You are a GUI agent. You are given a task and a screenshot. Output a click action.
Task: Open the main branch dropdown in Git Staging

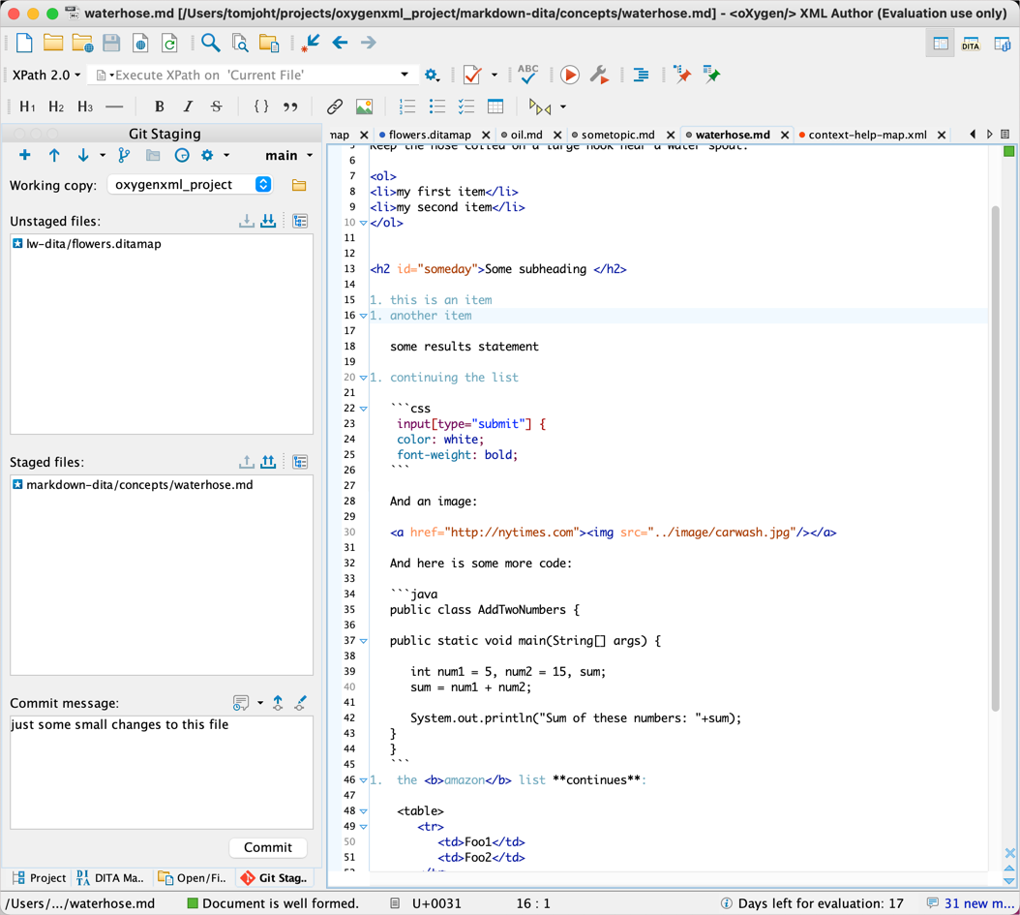(288, 156)
